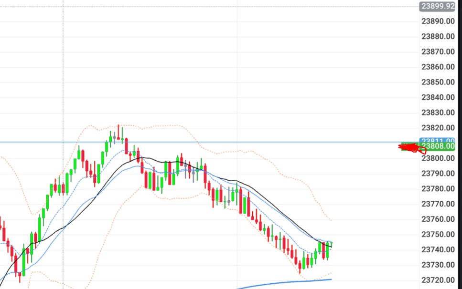Select the blue 23811.00 price label

click(437, 141)
